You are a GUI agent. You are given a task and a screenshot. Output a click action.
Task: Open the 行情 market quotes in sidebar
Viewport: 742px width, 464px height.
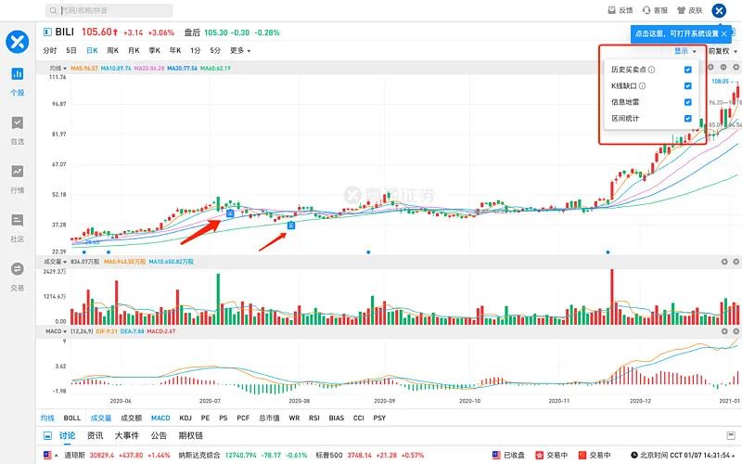point(17,179)
